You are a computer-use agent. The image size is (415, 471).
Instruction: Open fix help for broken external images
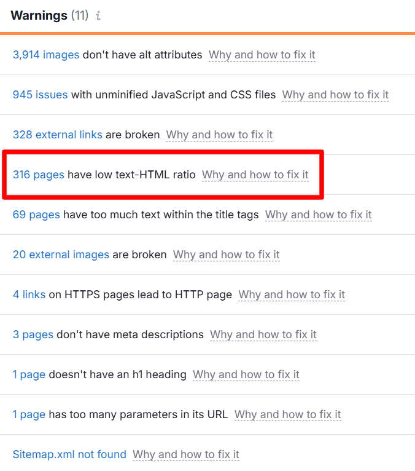[x=227, y=255]
